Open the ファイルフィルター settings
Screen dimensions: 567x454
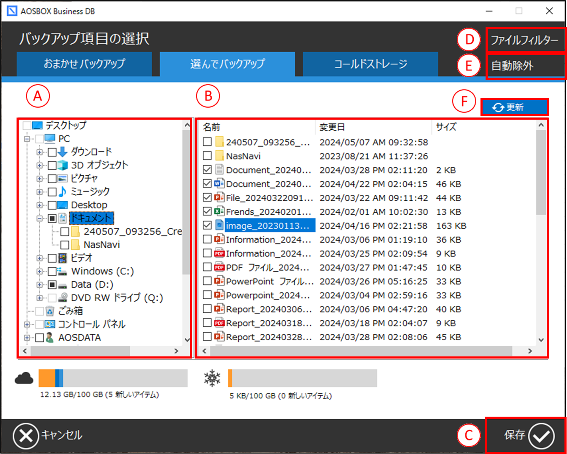(525, 40)
